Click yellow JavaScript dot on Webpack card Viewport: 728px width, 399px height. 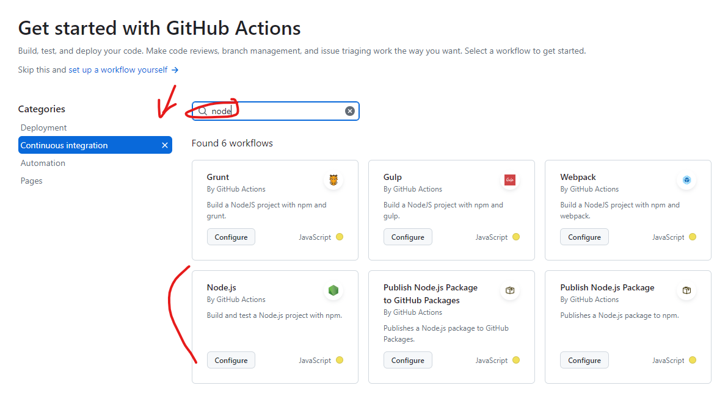(x=693, y=237)
